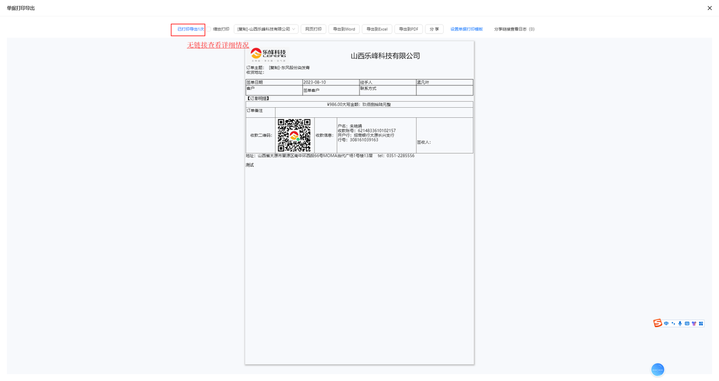Close the 单据打印导出 dialog

click(x=709, y=8)
